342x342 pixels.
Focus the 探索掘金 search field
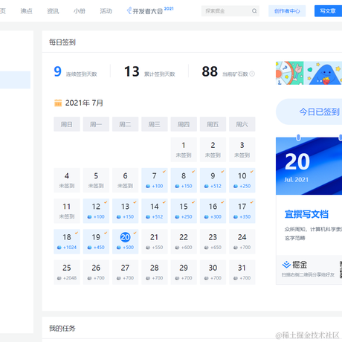pos(230,11)
